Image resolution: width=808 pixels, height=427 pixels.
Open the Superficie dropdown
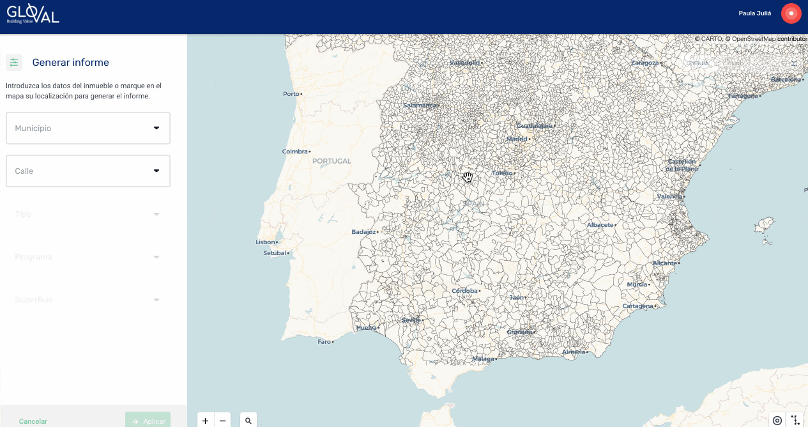(156, 299)
